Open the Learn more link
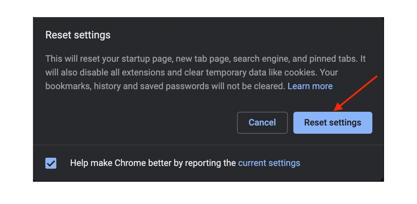 click(x=310, y=86)
